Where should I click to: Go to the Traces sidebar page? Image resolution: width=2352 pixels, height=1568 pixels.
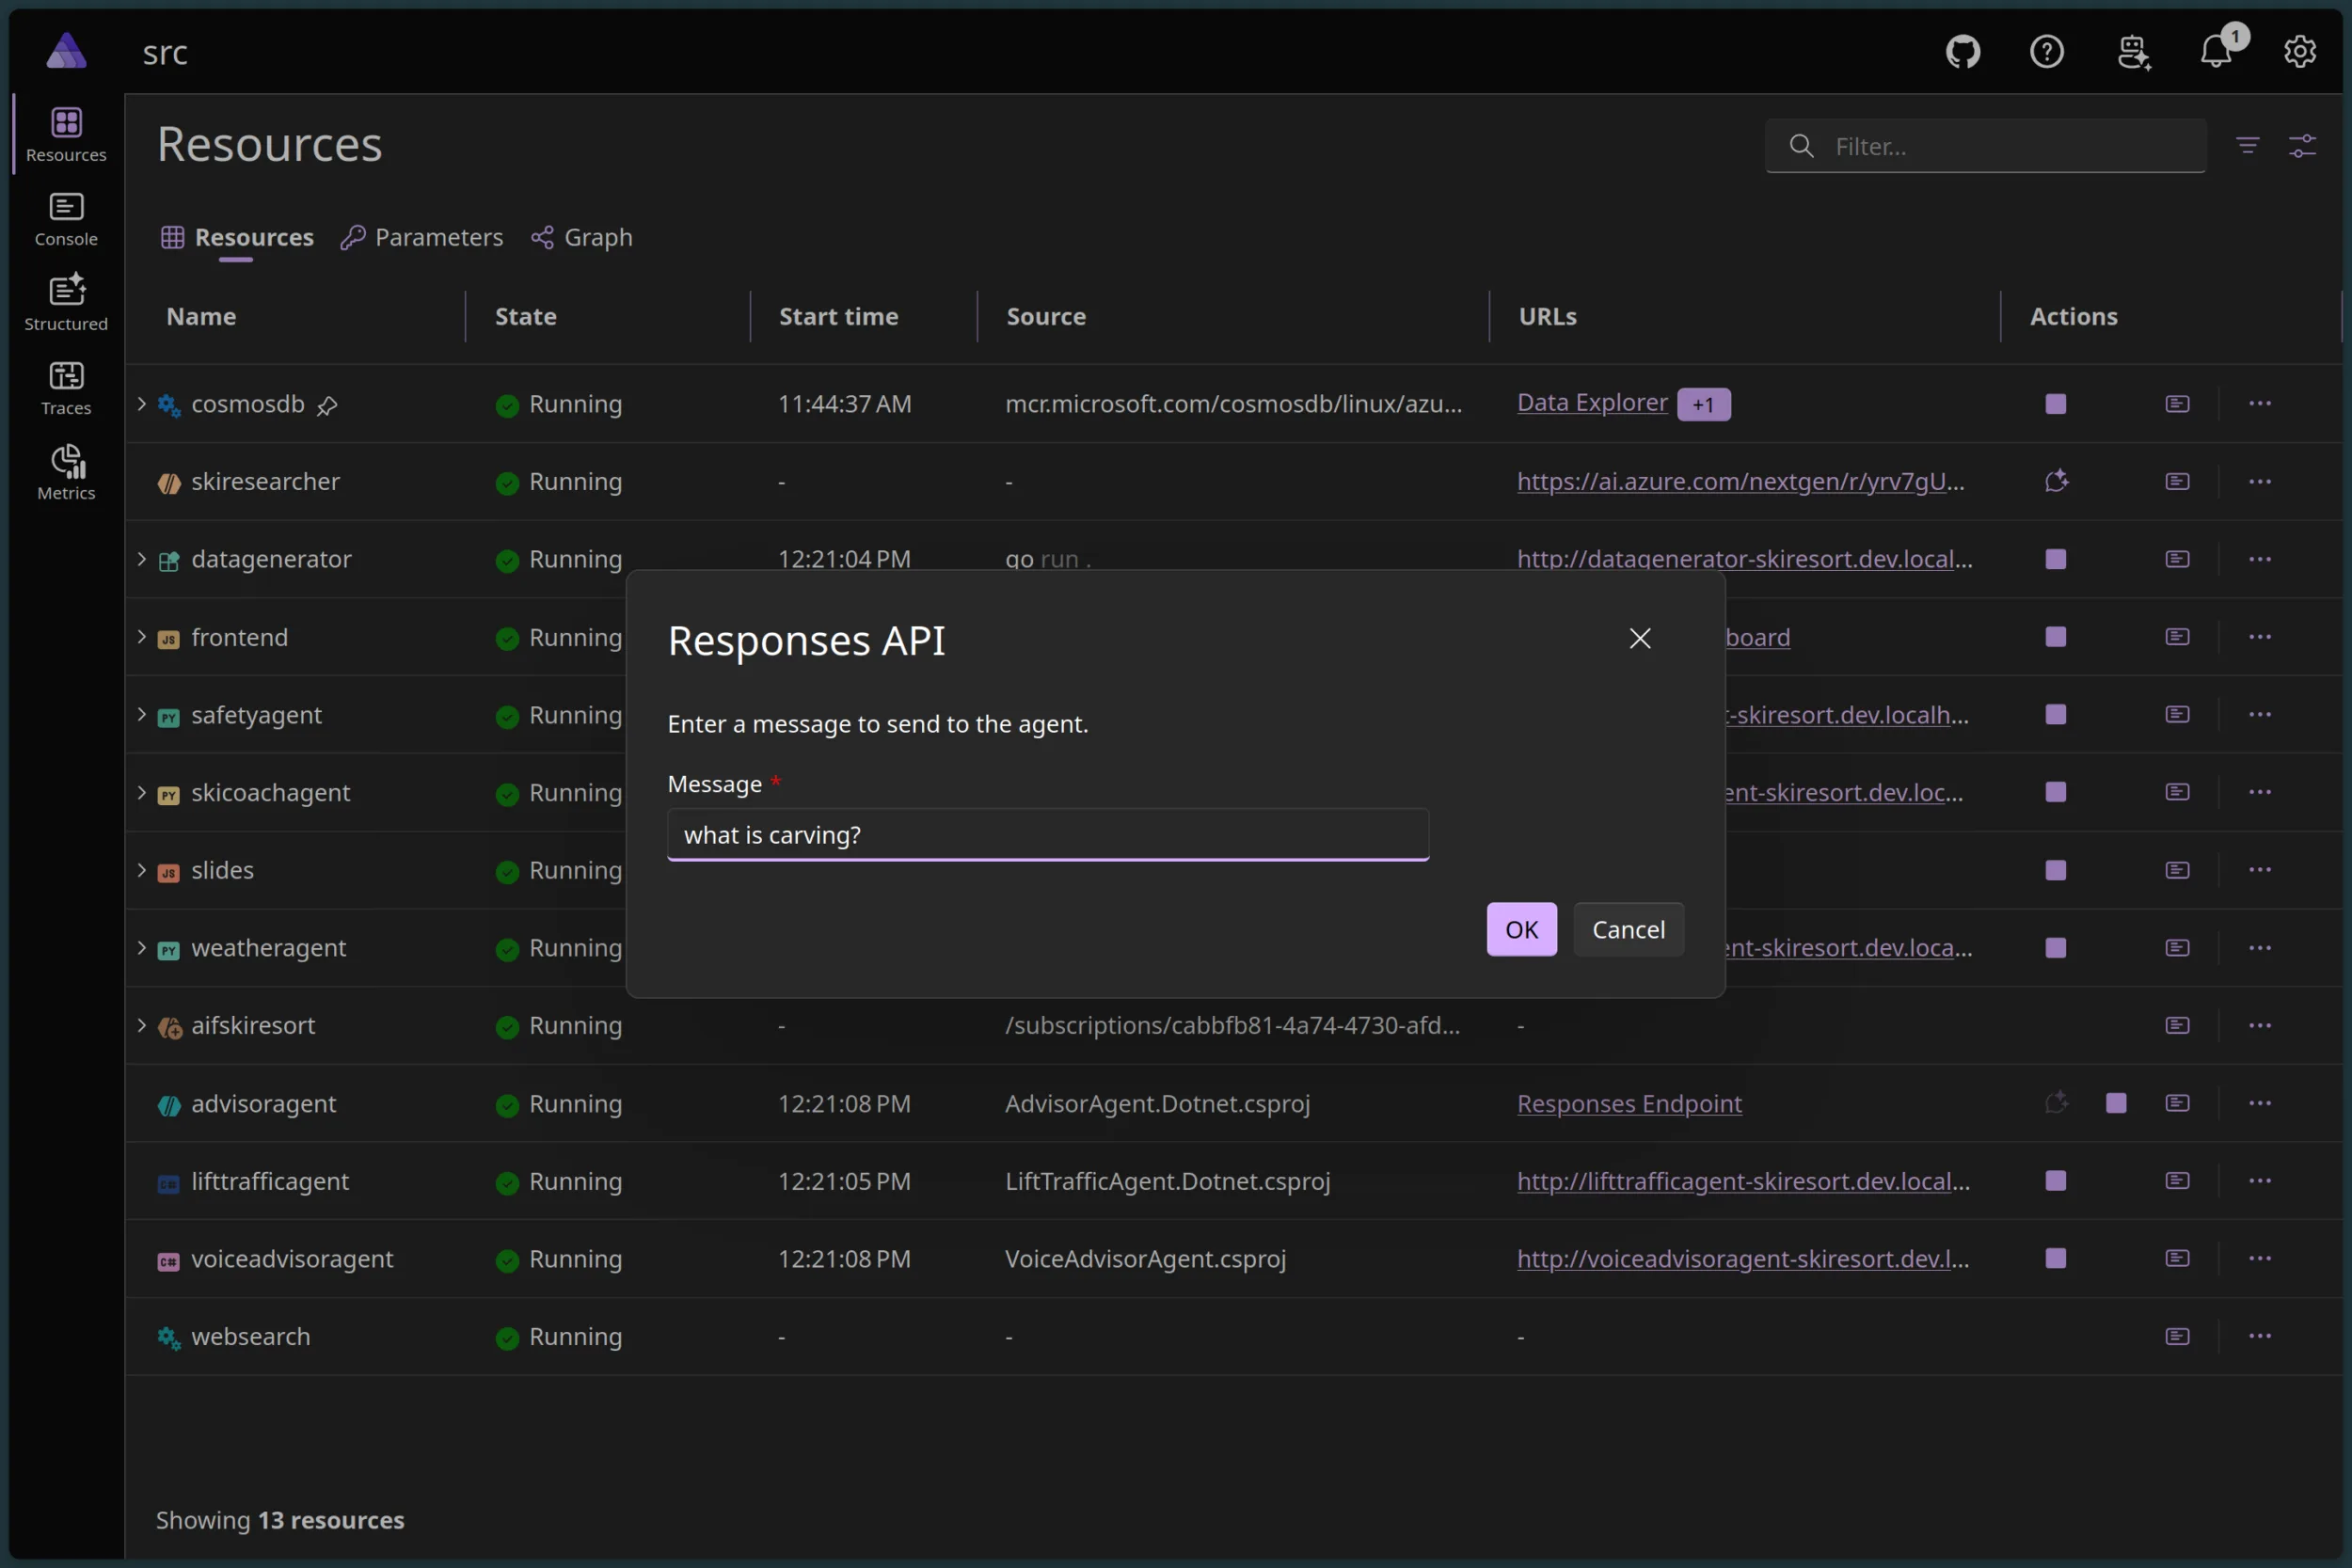(66, 389)
